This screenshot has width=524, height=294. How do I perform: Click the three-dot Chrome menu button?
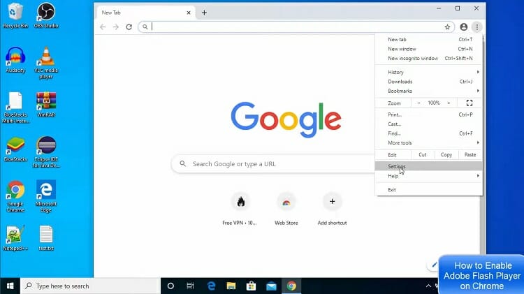click(477, 27)
